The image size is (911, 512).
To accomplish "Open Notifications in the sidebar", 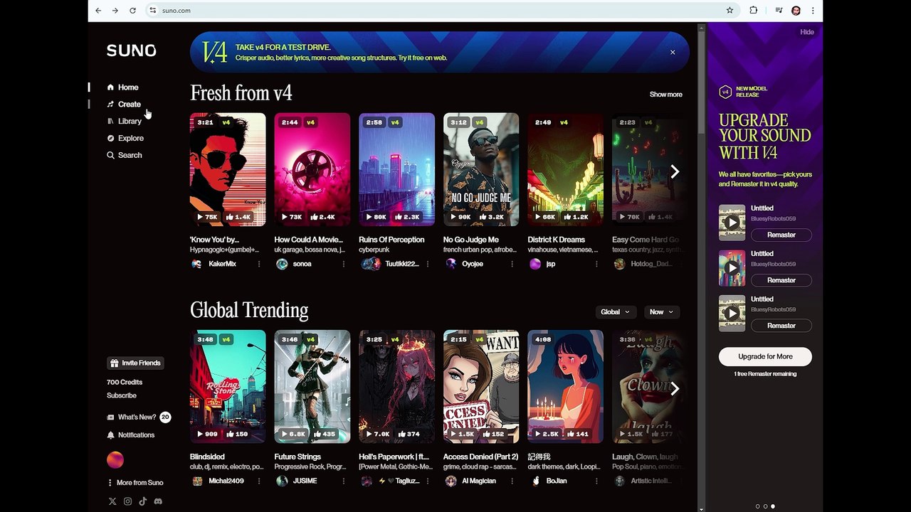I will [130, 435].
